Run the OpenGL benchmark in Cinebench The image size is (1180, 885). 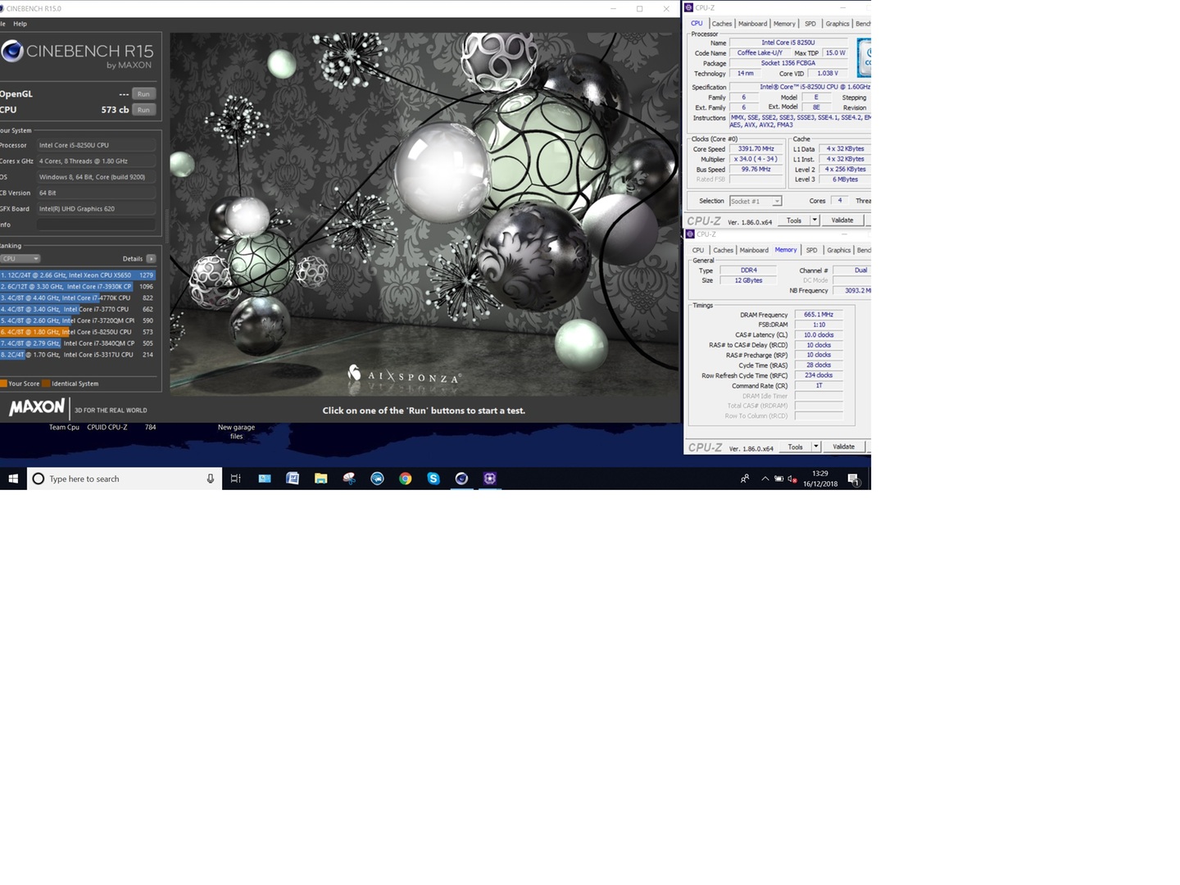[x=143, y=94]
